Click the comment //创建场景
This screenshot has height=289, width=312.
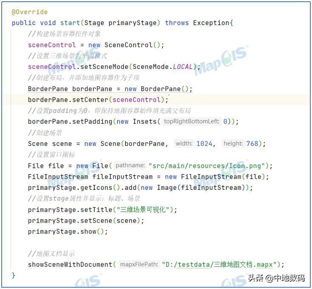point(45,133)
